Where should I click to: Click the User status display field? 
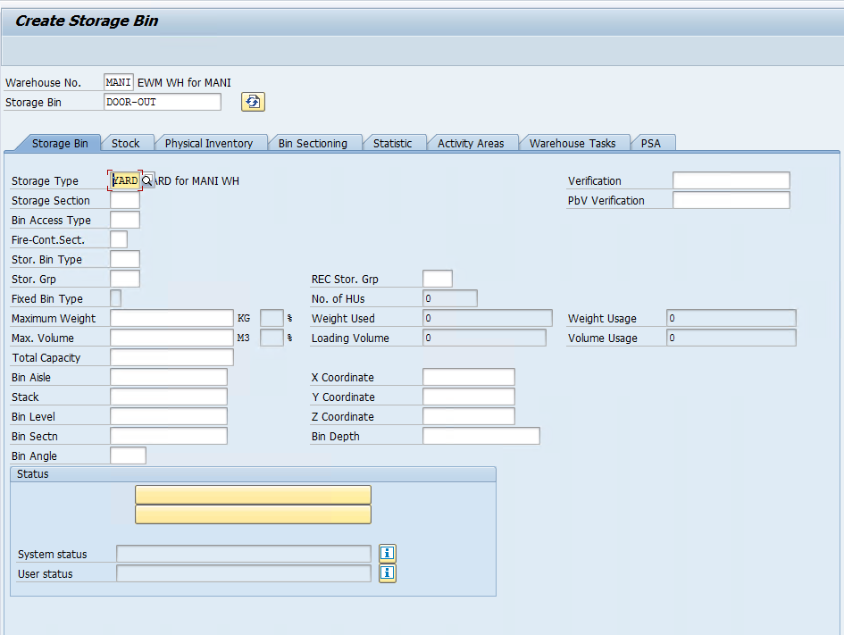[244, 573]
